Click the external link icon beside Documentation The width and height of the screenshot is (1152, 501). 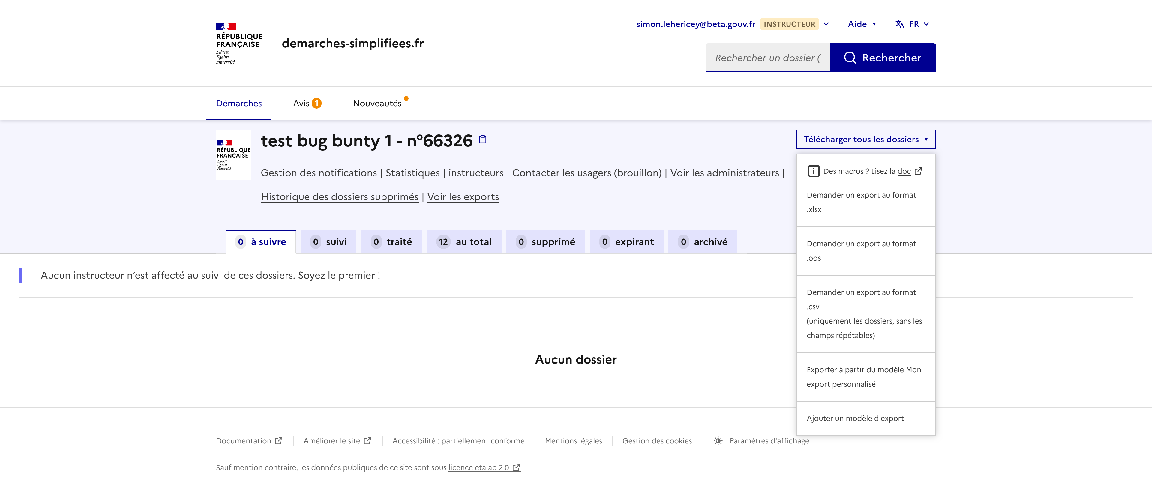[279, 441]
